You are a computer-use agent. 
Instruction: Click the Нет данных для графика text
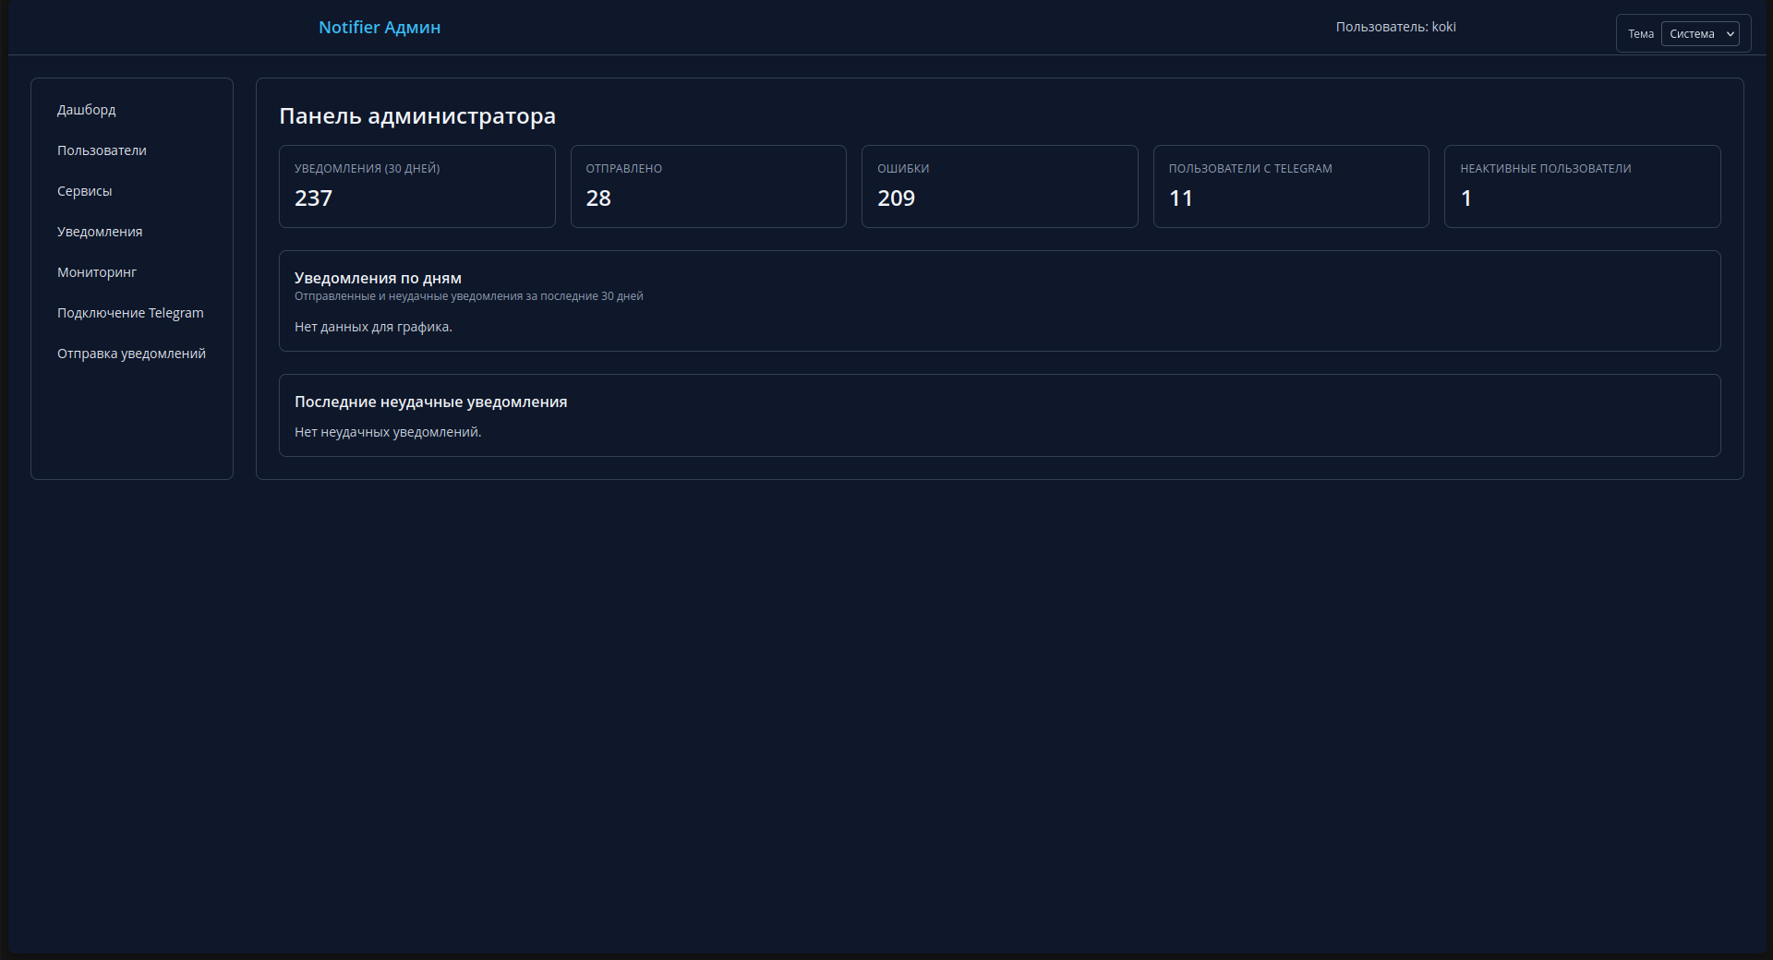pyautogui.click(x=373, y=327)
